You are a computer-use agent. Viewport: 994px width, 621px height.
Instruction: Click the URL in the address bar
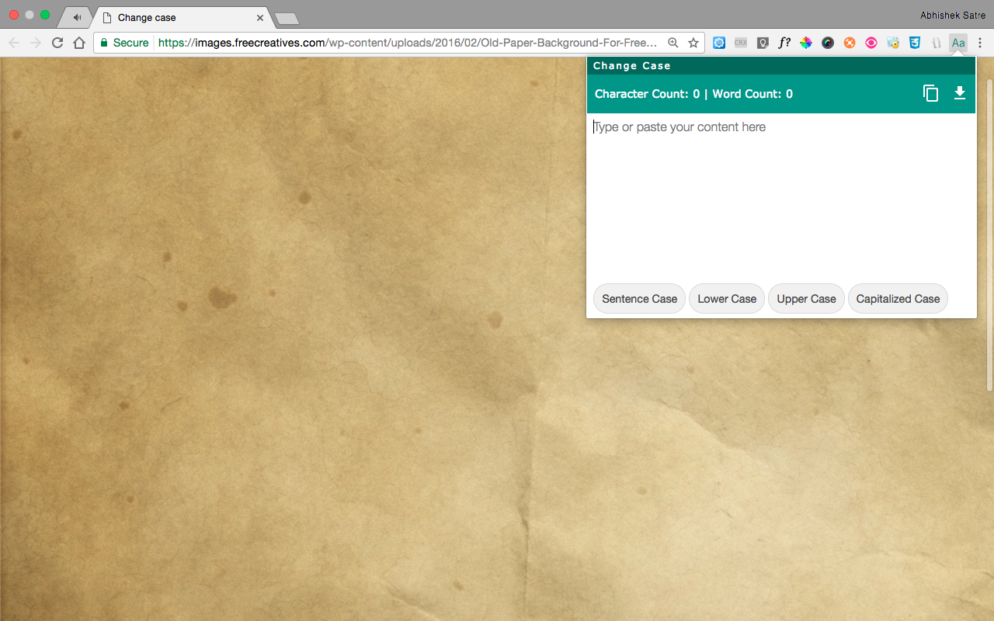pos(408,43)
